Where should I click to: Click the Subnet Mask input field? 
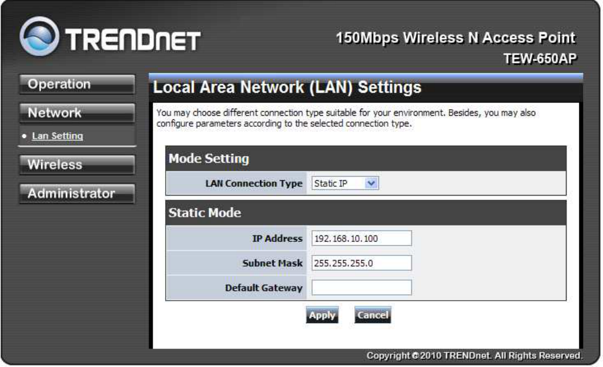(x=361, y=263)
